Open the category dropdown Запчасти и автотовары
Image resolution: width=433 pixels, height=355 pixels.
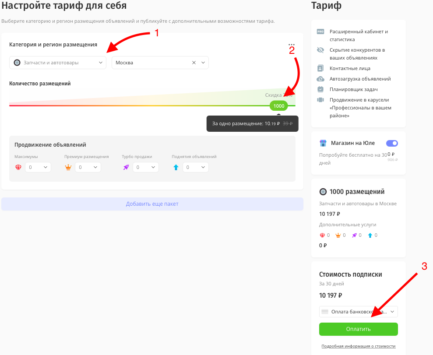(57, 63)
